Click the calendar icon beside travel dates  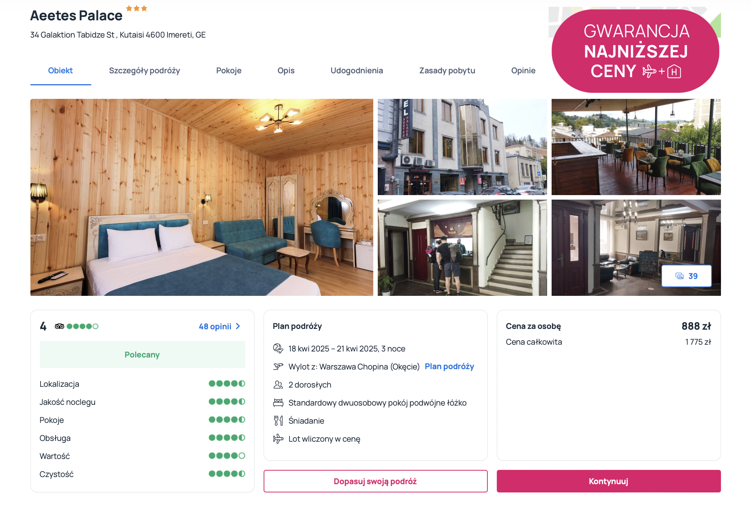278,348
